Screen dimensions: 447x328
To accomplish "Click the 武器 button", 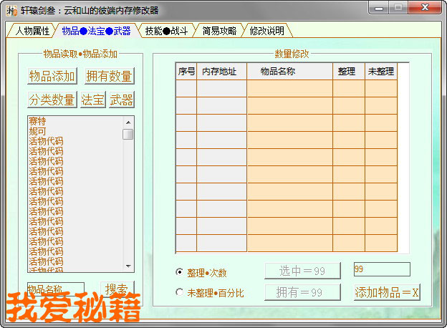I will click(x=121, y=100).
